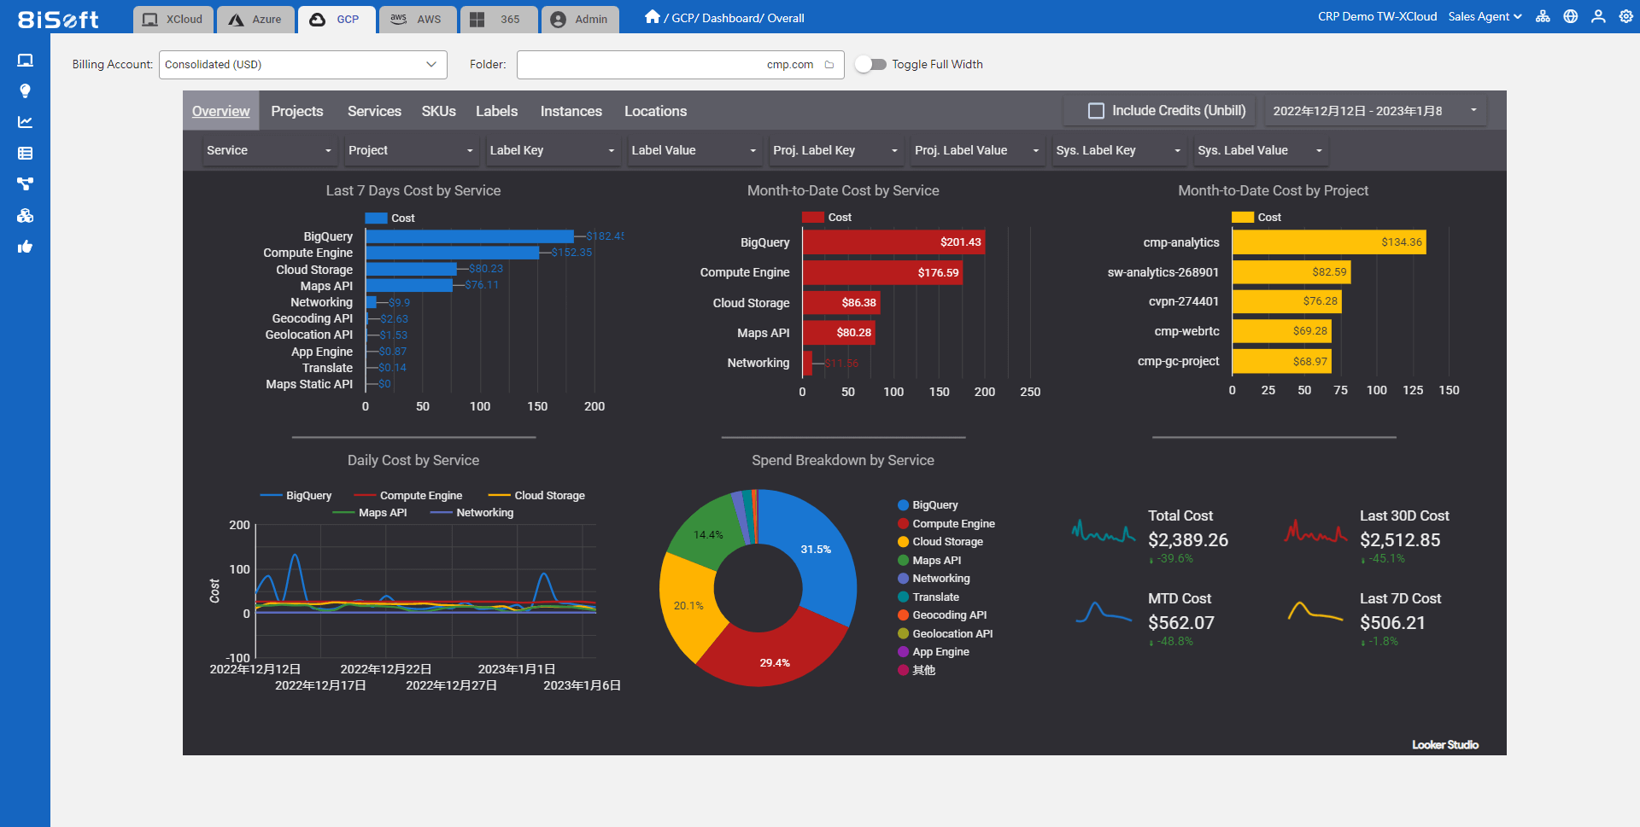Click the red Cost swatch in Month-to-Date Service chart
Screen dimensions: 1640x827
click(x=813, y=218)
